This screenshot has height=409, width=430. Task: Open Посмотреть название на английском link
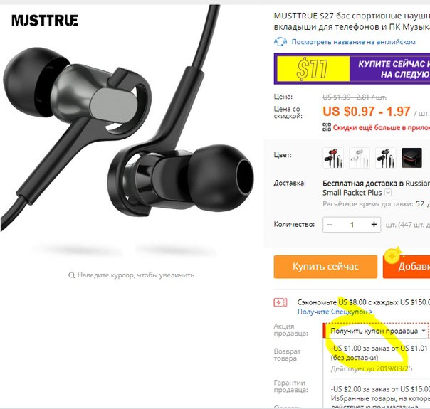click(353, 42)
